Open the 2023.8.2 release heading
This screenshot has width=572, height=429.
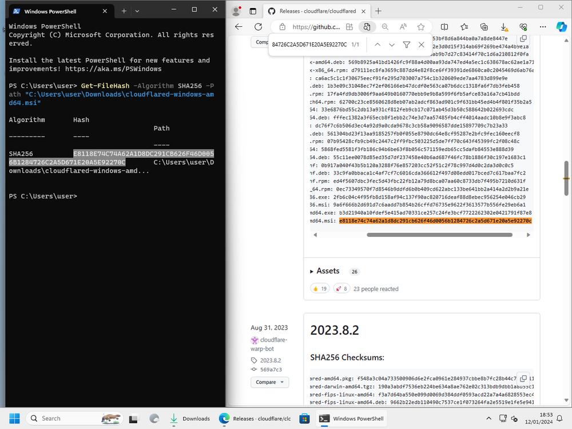(335, 330)
